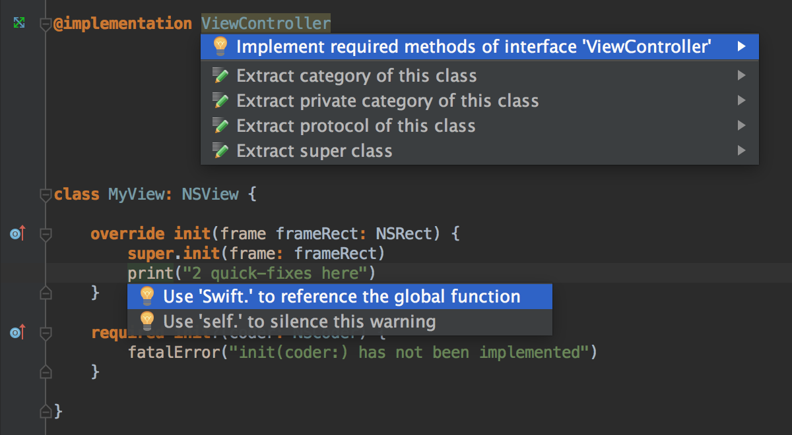
Task: Expand submenu arrow for 'Extract protocol of this class'
Action: point(742,126)
